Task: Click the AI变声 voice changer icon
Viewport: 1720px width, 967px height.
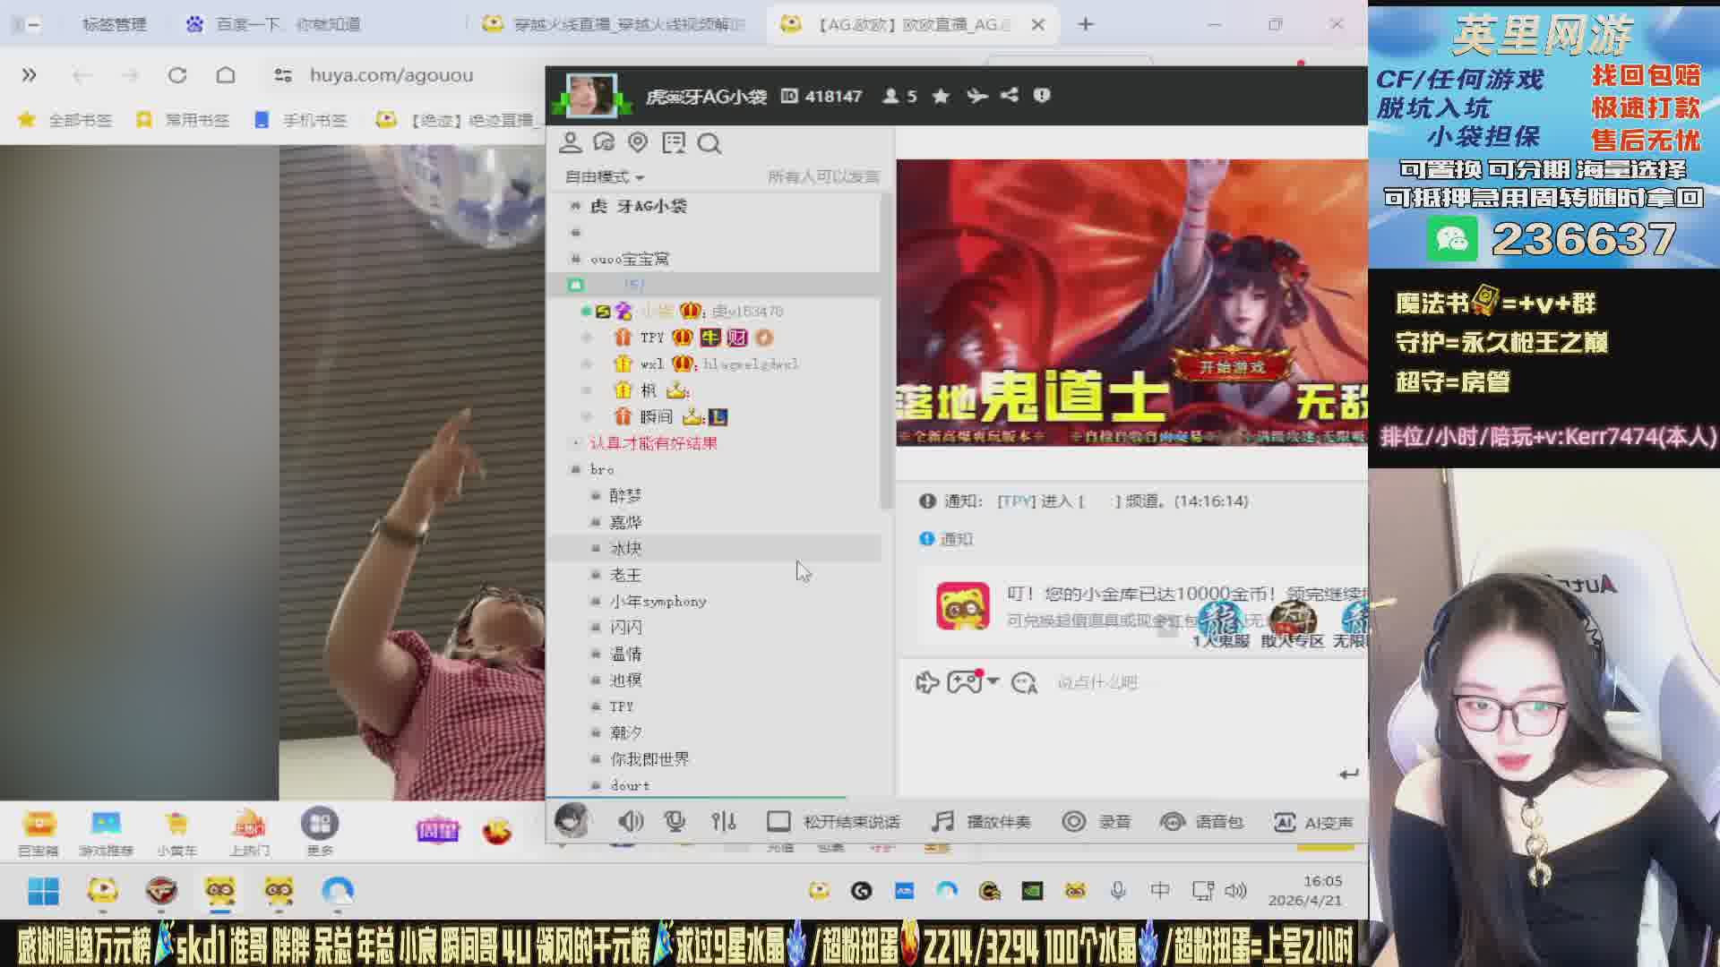Action: pos(1285,822)
